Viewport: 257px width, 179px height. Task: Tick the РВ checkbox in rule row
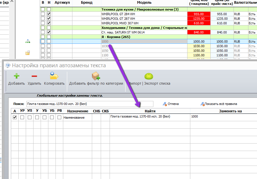(59, 118)
